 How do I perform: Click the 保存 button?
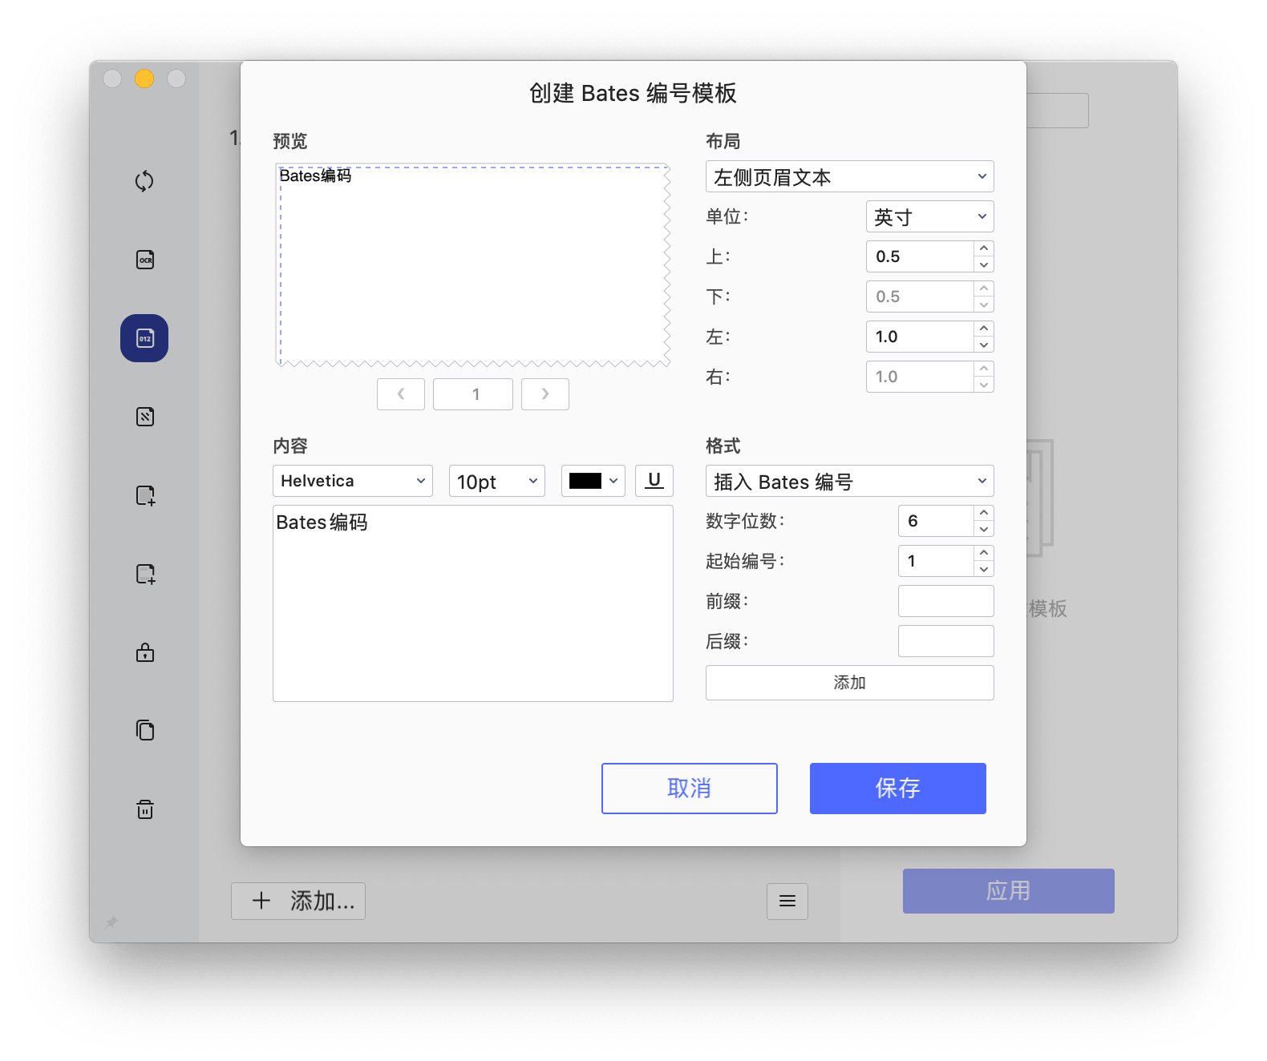[x=897, y=789]
